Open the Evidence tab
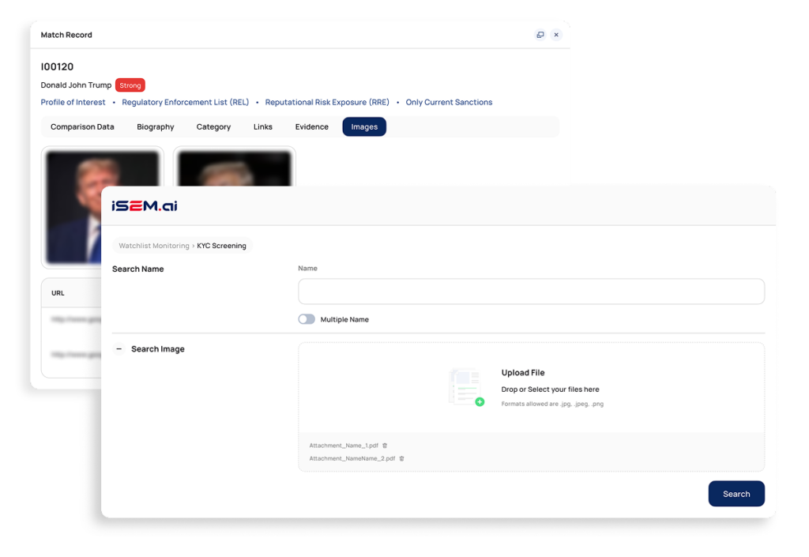Viewport: 809px width, 557px height. coord(311,126)
